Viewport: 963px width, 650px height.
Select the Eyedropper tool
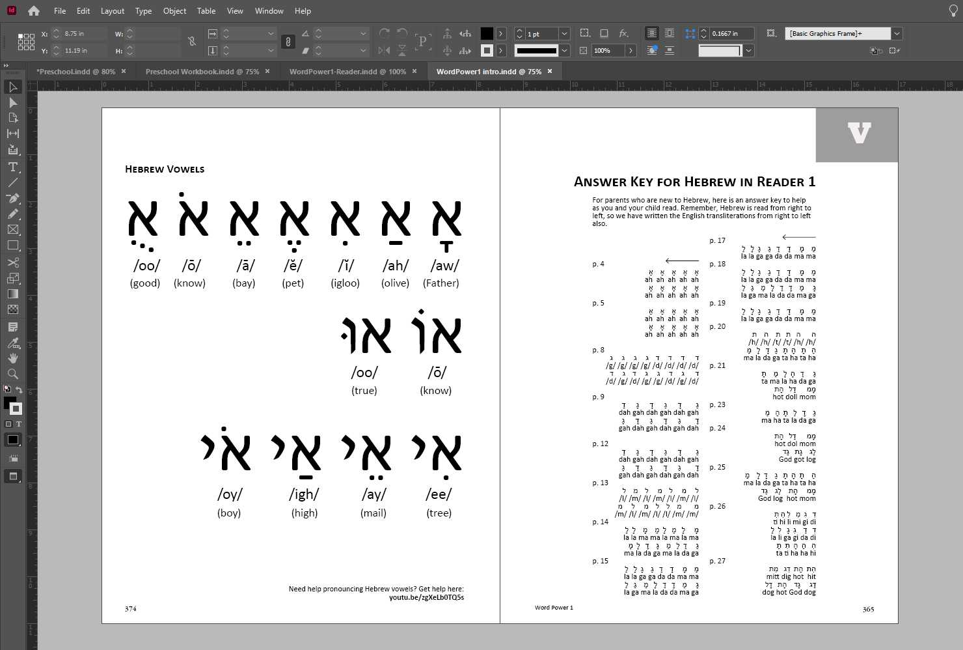(13, 343)
